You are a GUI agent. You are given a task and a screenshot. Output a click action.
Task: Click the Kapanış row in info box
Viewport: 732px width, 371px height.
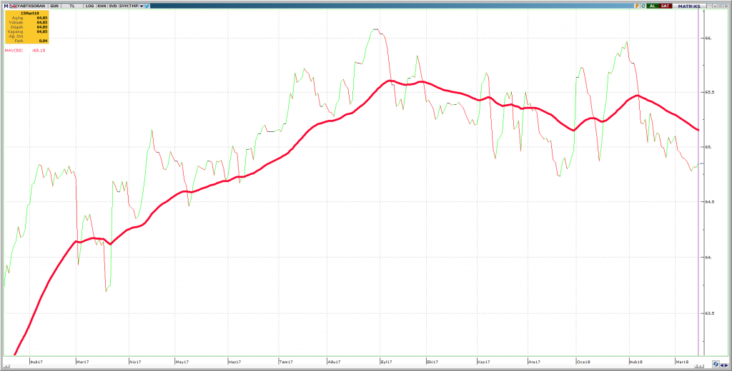27,31
